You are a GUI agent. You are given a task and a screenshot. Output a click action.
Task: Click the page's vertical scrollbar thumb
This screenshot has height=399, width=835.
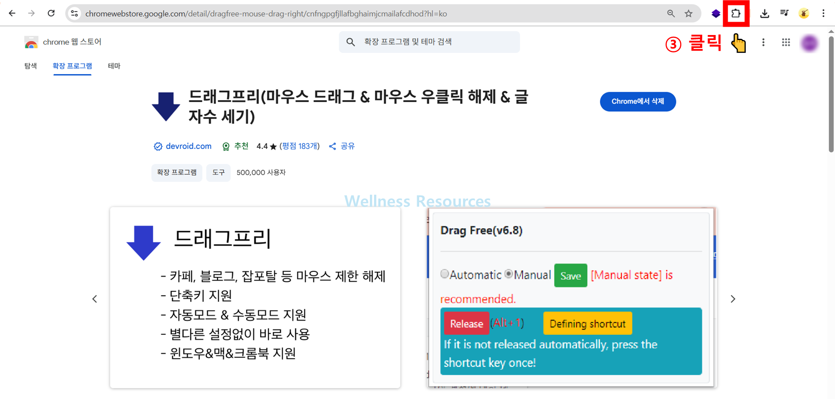(831, 94)
